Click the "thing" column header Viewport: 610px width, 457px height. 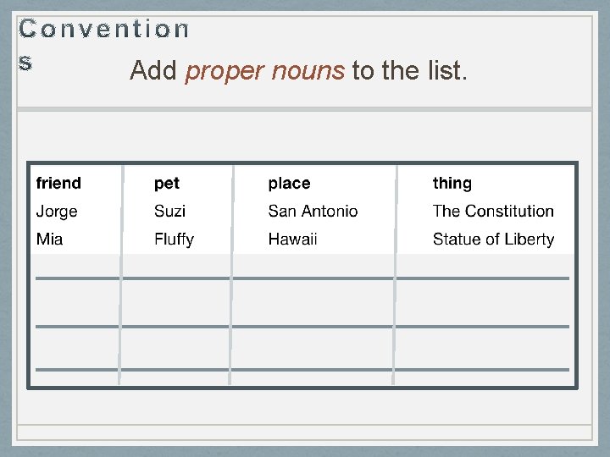click(452, 183)
